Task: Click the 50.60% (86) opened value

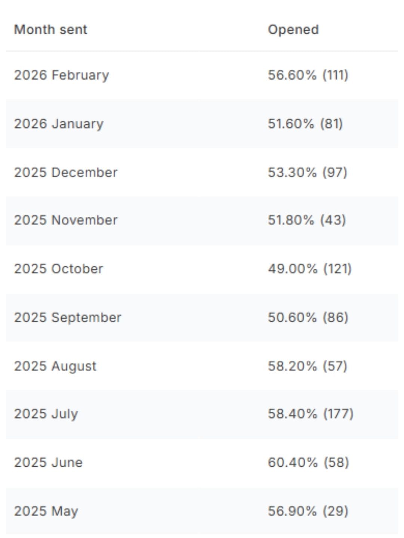Action: (308, 317)
